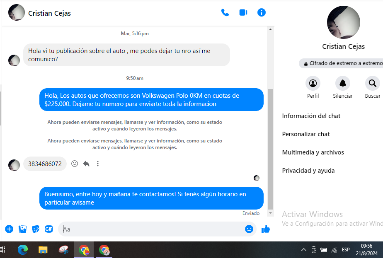This screenshot has height=258, width=383.
Task: Click the chat header profile picture
Action: pyautogui.click(x=16, y=12)
